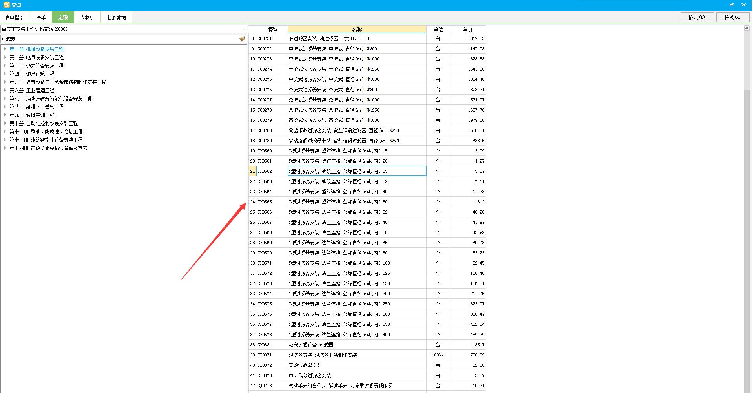Expand 第七册 消防及建筑智能化设备

pos(5,99)
